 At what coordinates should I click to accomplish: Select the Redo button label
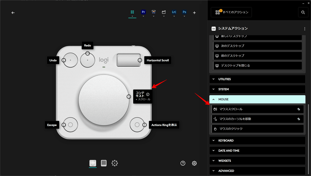click(x=88, y=46)
